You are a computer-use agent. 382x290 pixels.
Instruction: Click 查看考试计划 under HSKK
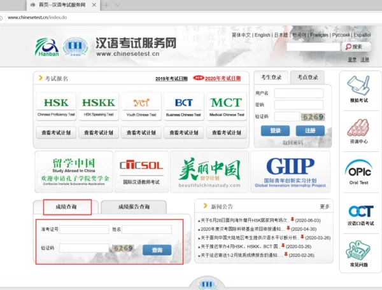pyautogui.click(x=99, y=132)
